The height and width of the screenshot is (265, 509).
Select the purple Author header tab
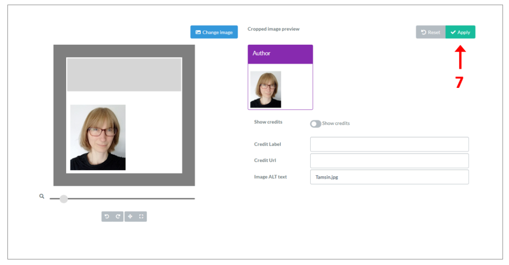tap(280, 54)
